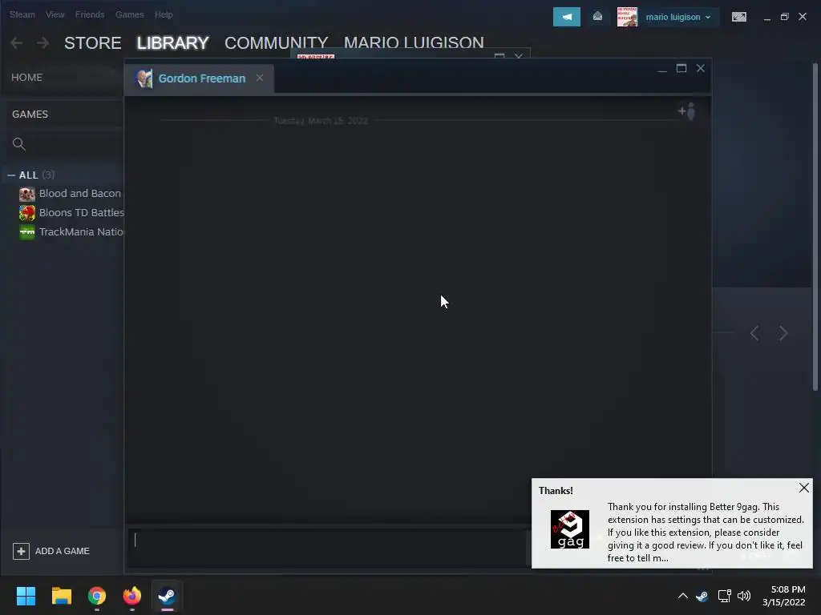
Task: Click the library next carousel arrow
Action: coord(783,333)
